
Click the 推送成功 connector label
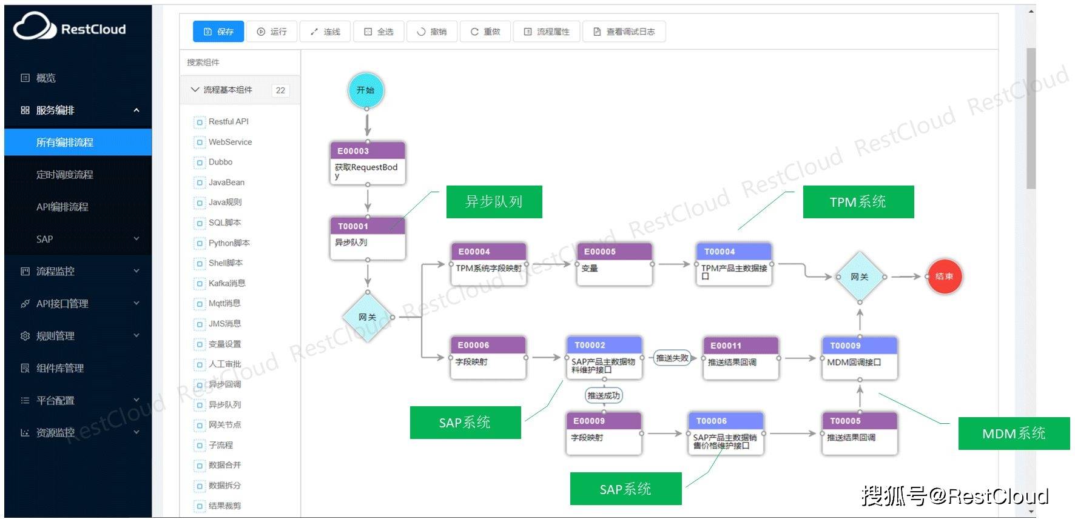604,395
